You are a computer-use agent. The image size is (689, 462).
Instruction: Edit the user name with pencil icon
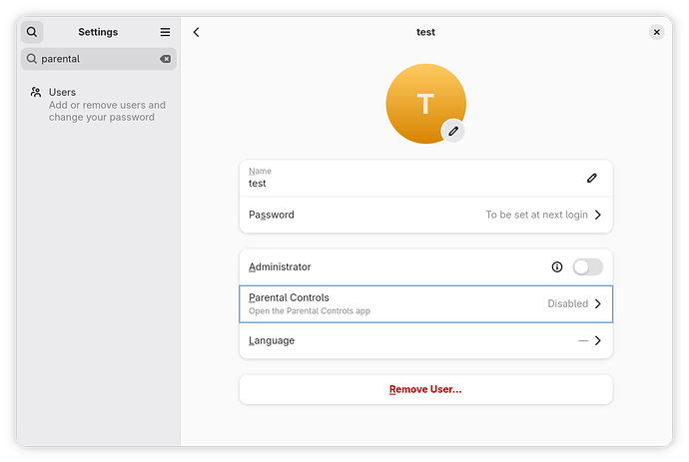592,178
